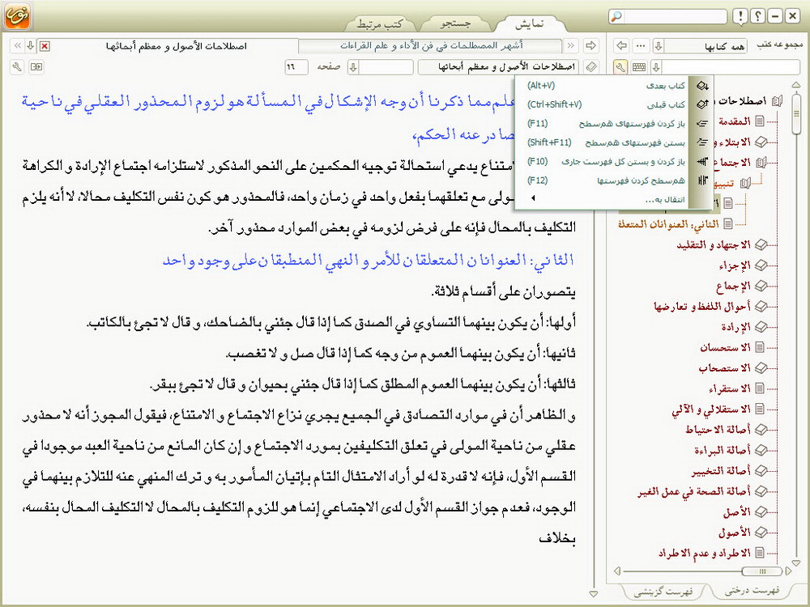This screenshot has width=810, height=607.
Task: Select الاستقلالي و الآلي in the tree
Action: pos(711,410)
